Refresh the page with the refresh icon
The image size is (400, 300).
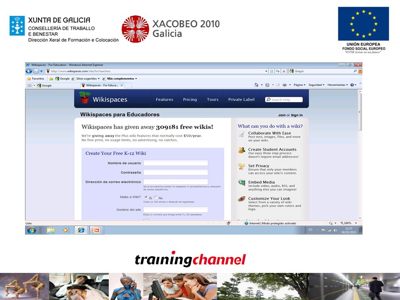click(277, 71)
